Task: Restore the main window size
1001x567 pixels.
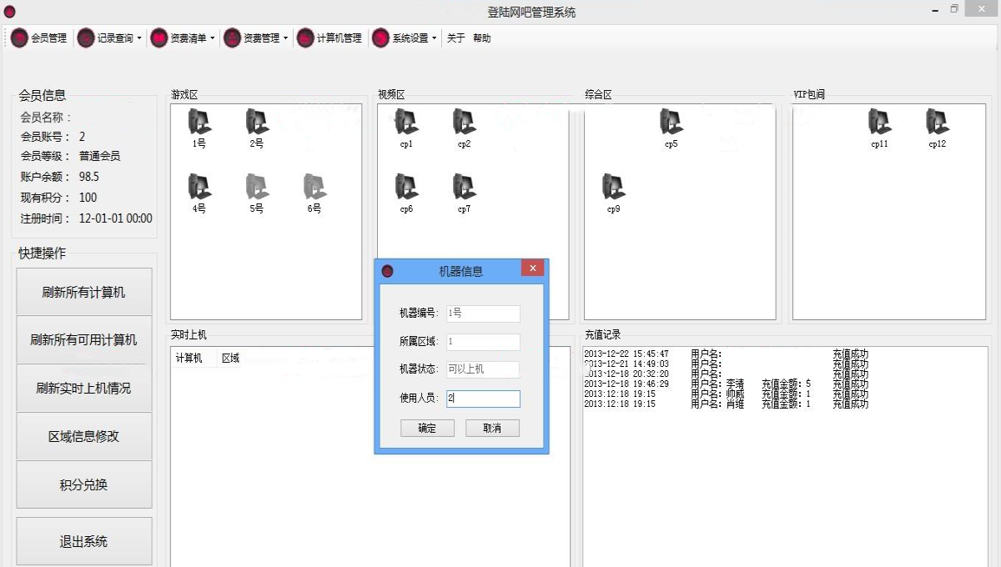Action: coord(954,9)
